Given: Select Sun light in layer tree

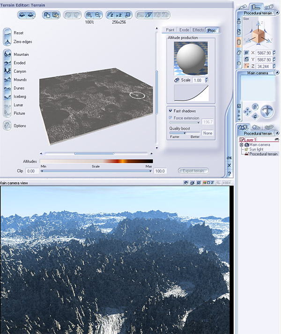Looking at the screenshot, I should pos(256,149).
